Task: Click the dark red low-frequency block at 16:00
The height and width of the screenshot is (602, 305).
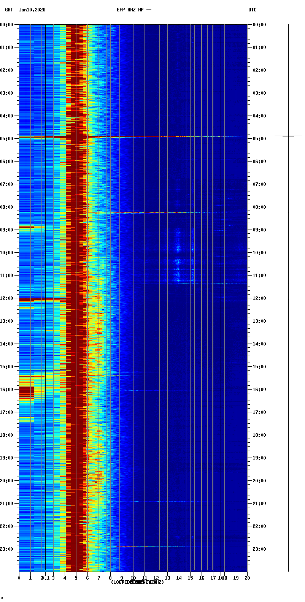Action: click(27, 393)
